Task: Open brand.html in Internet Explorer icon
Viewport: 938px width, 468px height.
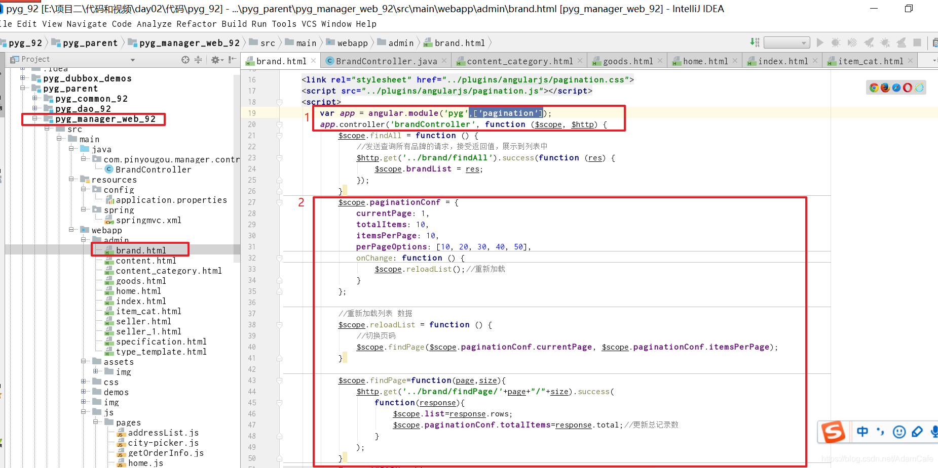Action: point(919,88)
